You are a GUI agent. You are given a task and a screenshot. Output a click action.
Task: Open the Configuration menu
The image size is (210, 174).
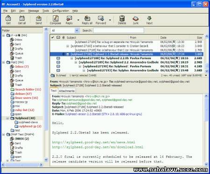(x=61, y=11)
